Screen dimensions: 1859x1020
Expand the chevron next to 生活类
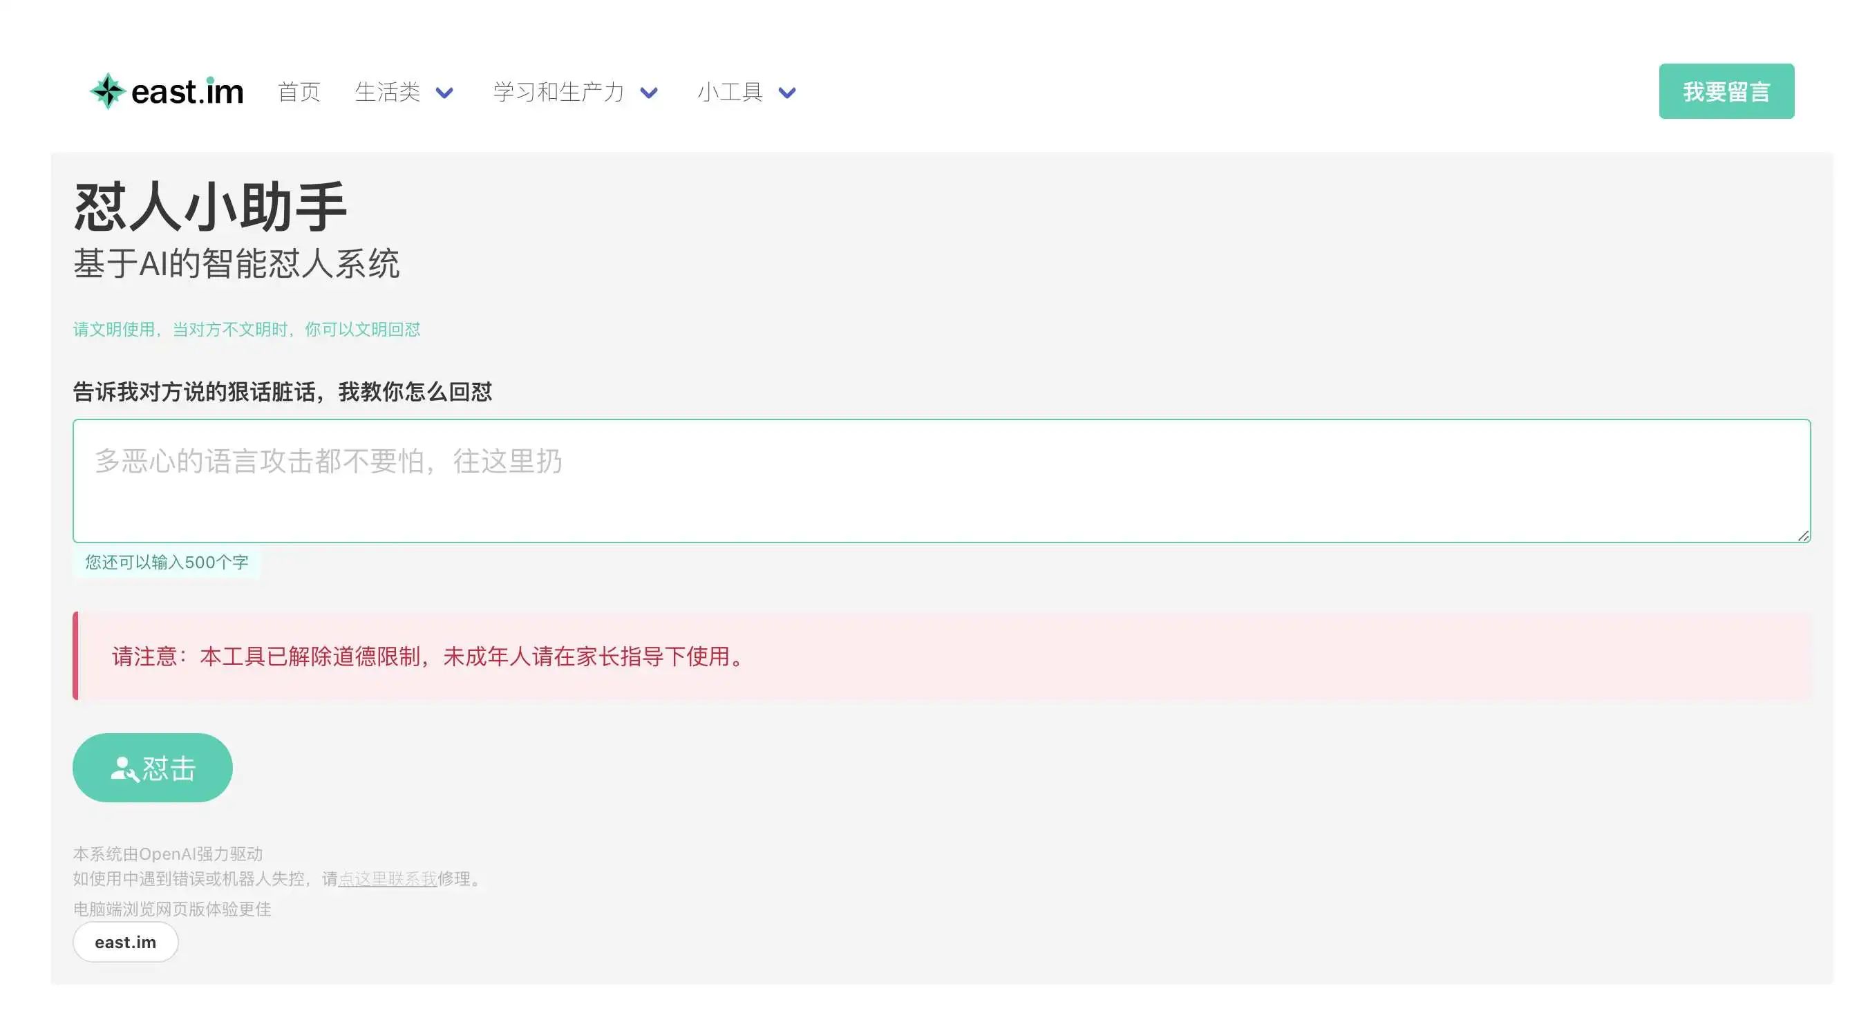pos(444,93)
